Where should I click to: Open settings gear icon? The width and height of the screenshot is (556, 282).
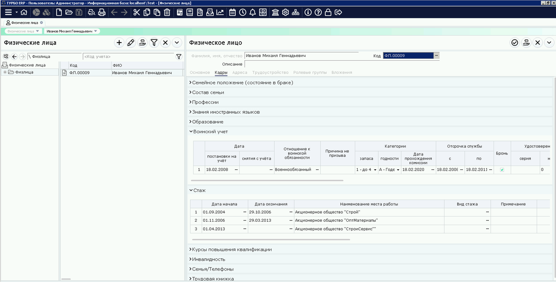pos(285,12)
